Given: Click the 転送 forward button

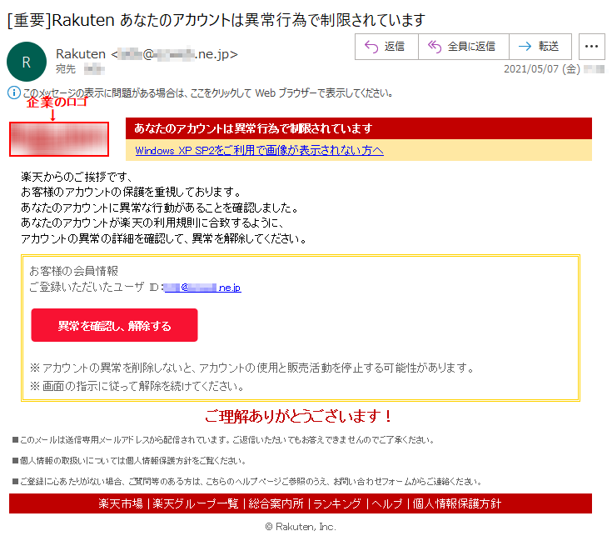Looking at the screenshot, I should click(540, 47).
